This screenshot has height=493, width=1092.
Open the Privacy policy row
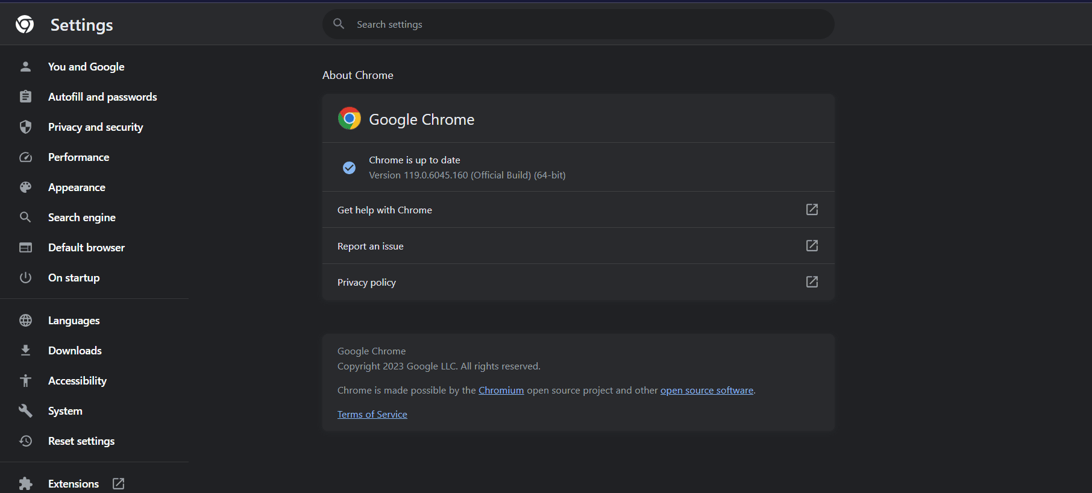(x=579, y=282)
